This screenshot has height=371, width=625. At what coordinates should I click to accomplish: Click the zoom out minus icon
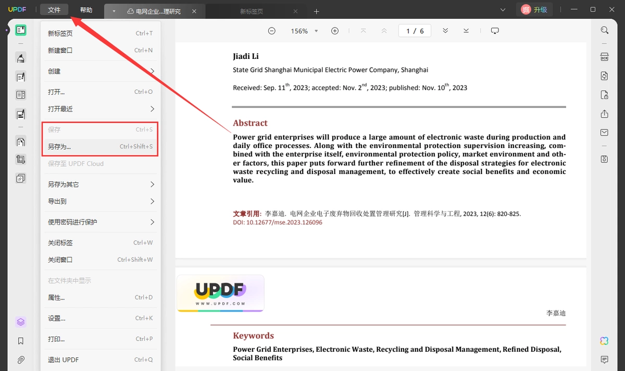coord(272,31)
